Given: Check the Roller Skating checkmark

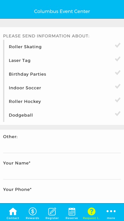Looking at the screenshot, I should [x=118, y=45].
